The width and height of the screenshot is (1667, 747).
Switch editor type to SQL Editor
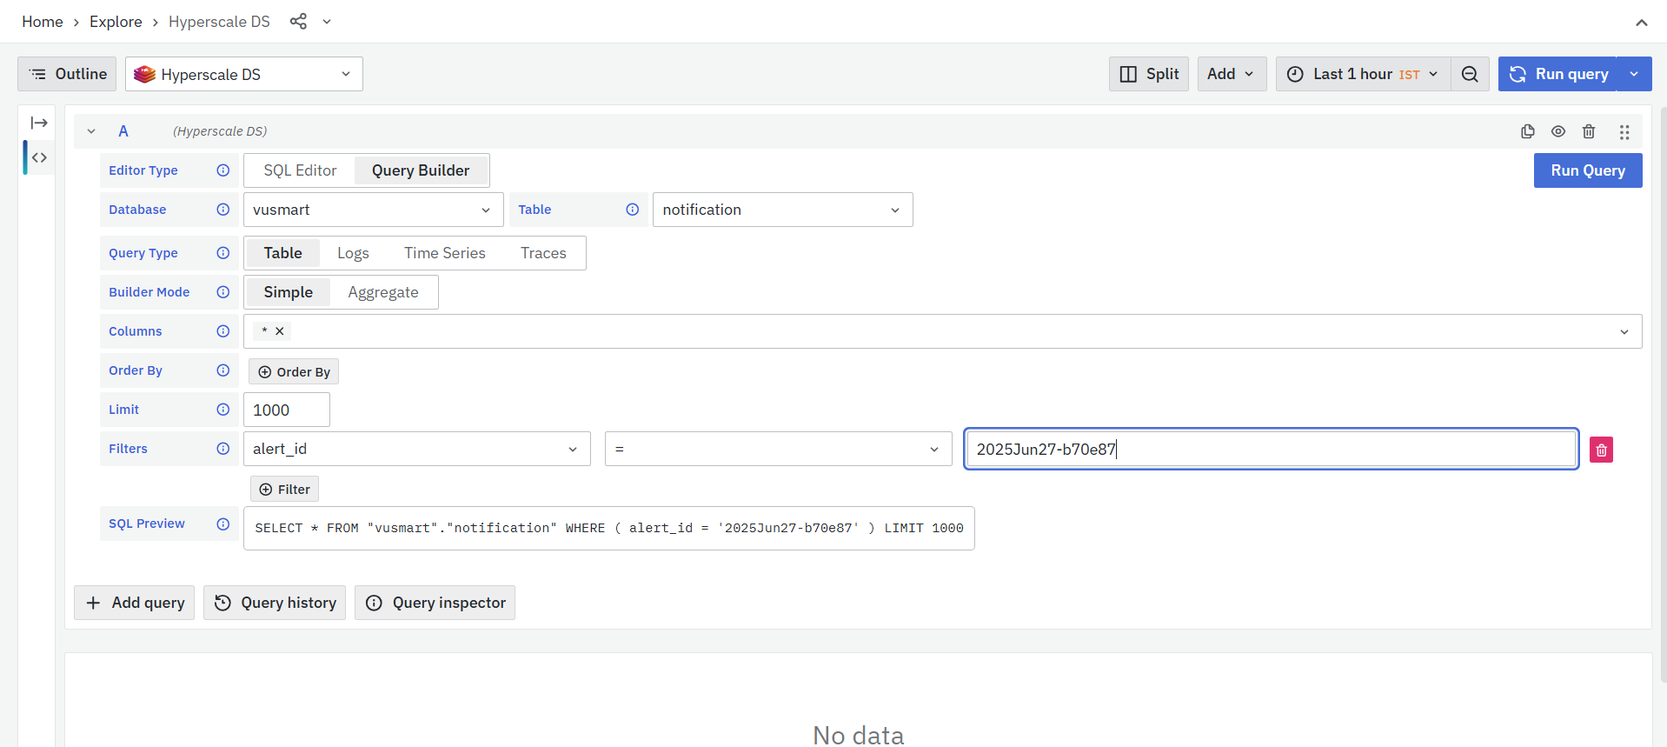point(300,170)
